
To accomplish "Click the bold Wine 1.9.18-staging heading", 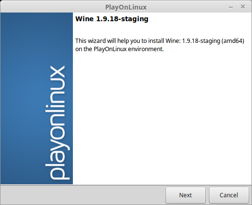I will (112, 19).
